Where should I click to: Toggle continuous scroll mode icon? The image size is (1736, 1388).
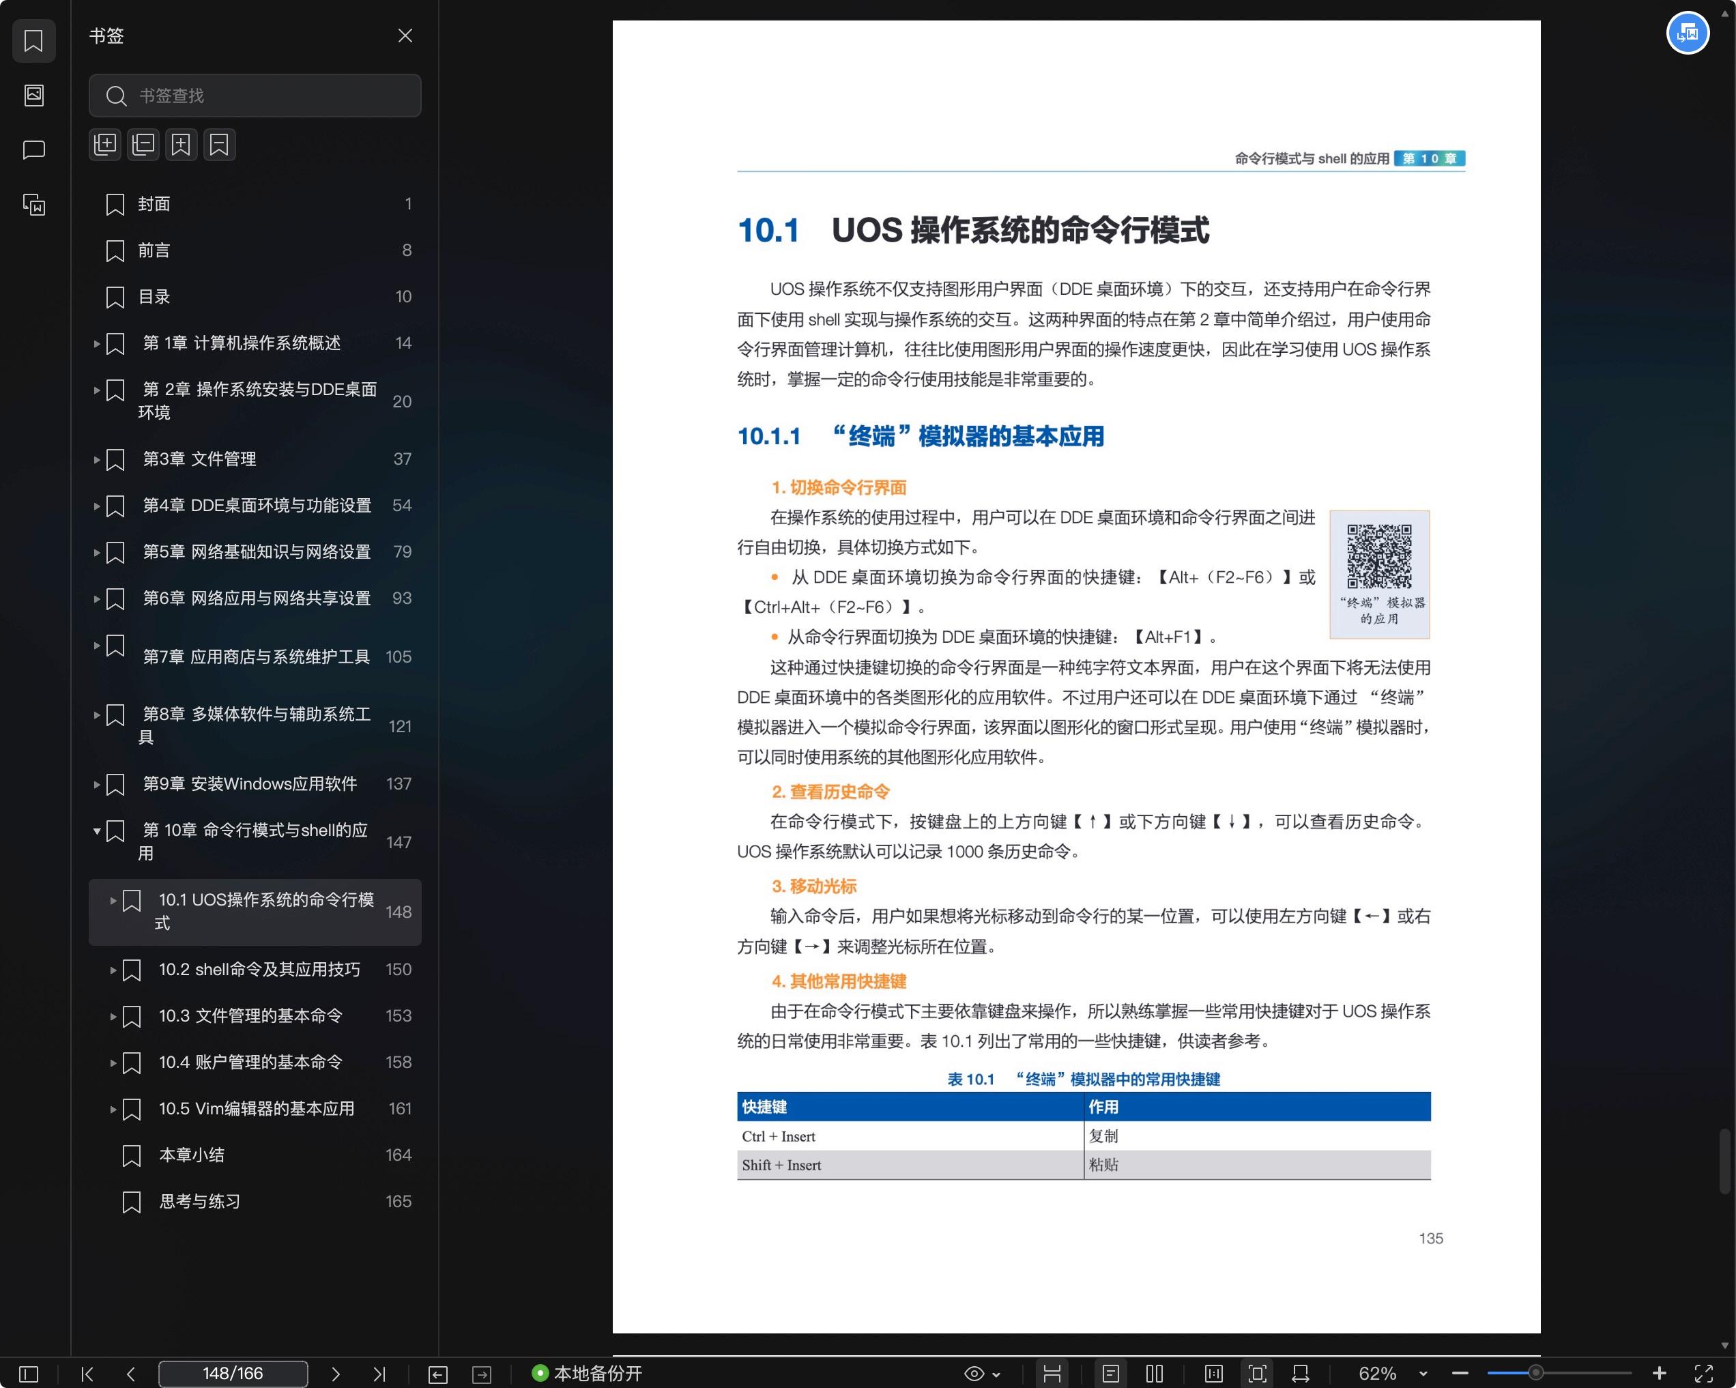click(1052, 1374)
